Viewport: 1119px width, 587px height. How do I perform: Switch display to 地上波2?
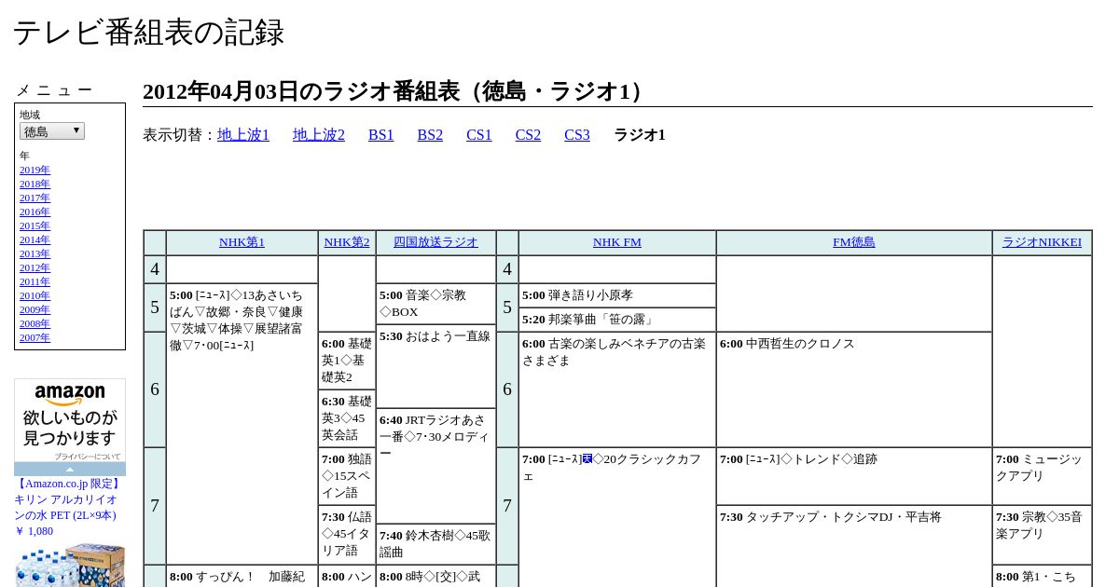[319, 135]
